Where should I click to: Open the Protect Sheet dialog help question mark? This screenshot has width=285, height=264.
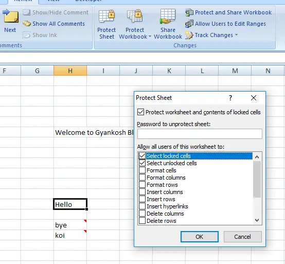point(230,98)
